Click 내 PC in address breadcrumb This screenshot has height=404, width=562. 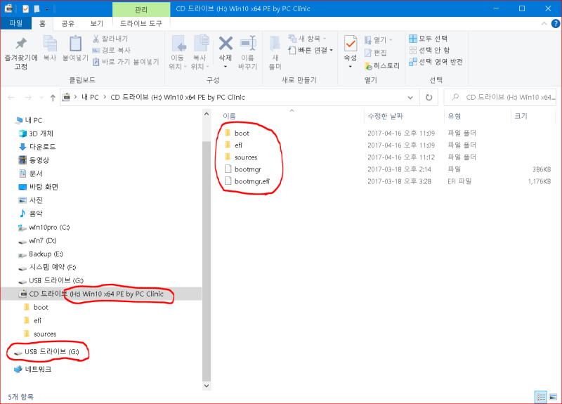click(90, 98)
